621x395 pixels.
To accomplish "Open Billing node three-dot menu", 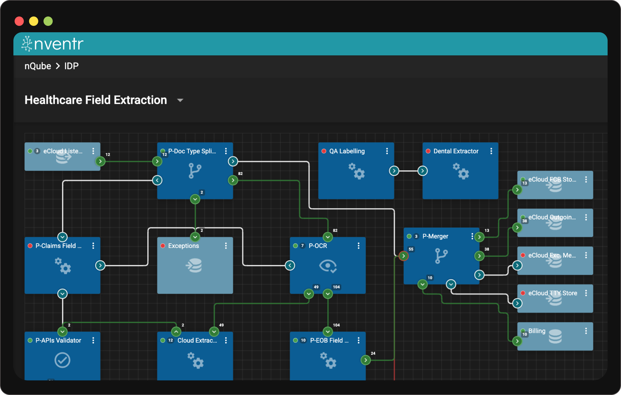I will pos(586,331).
